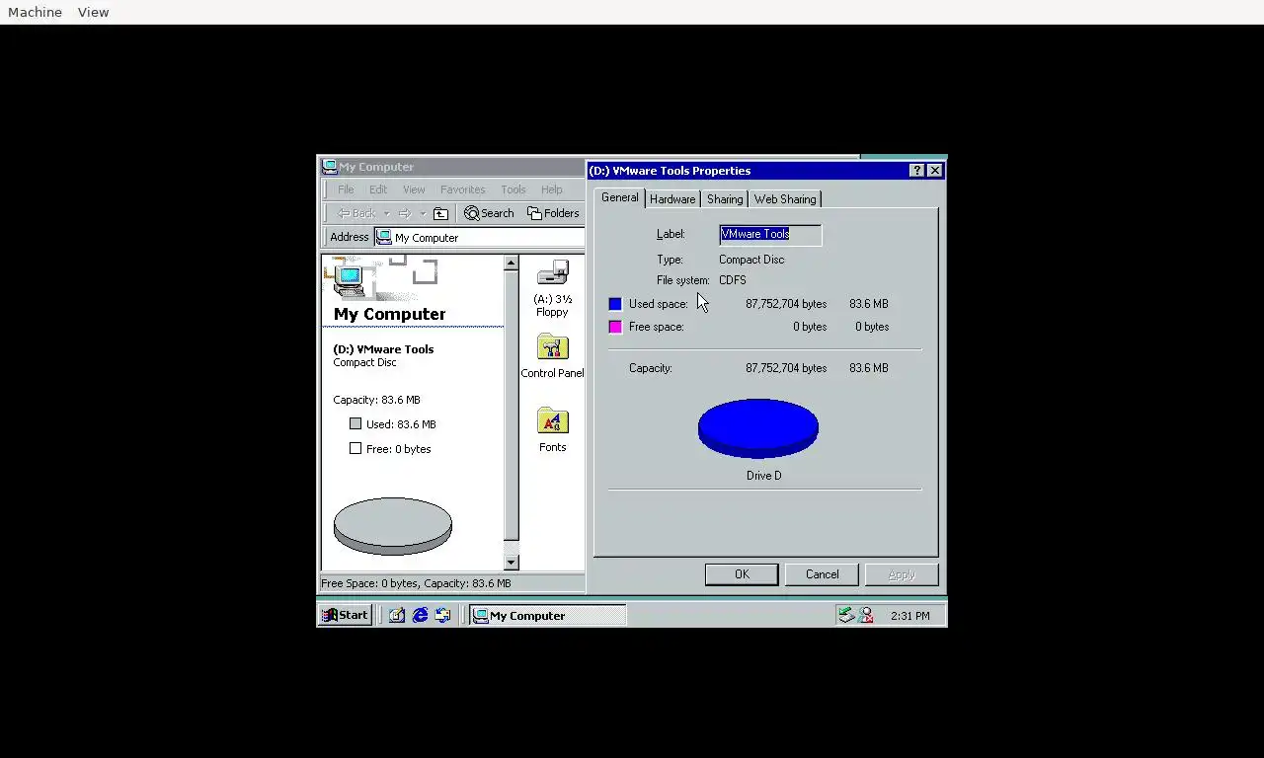Click the scroll down arrow in left pane

coord(511,563)
